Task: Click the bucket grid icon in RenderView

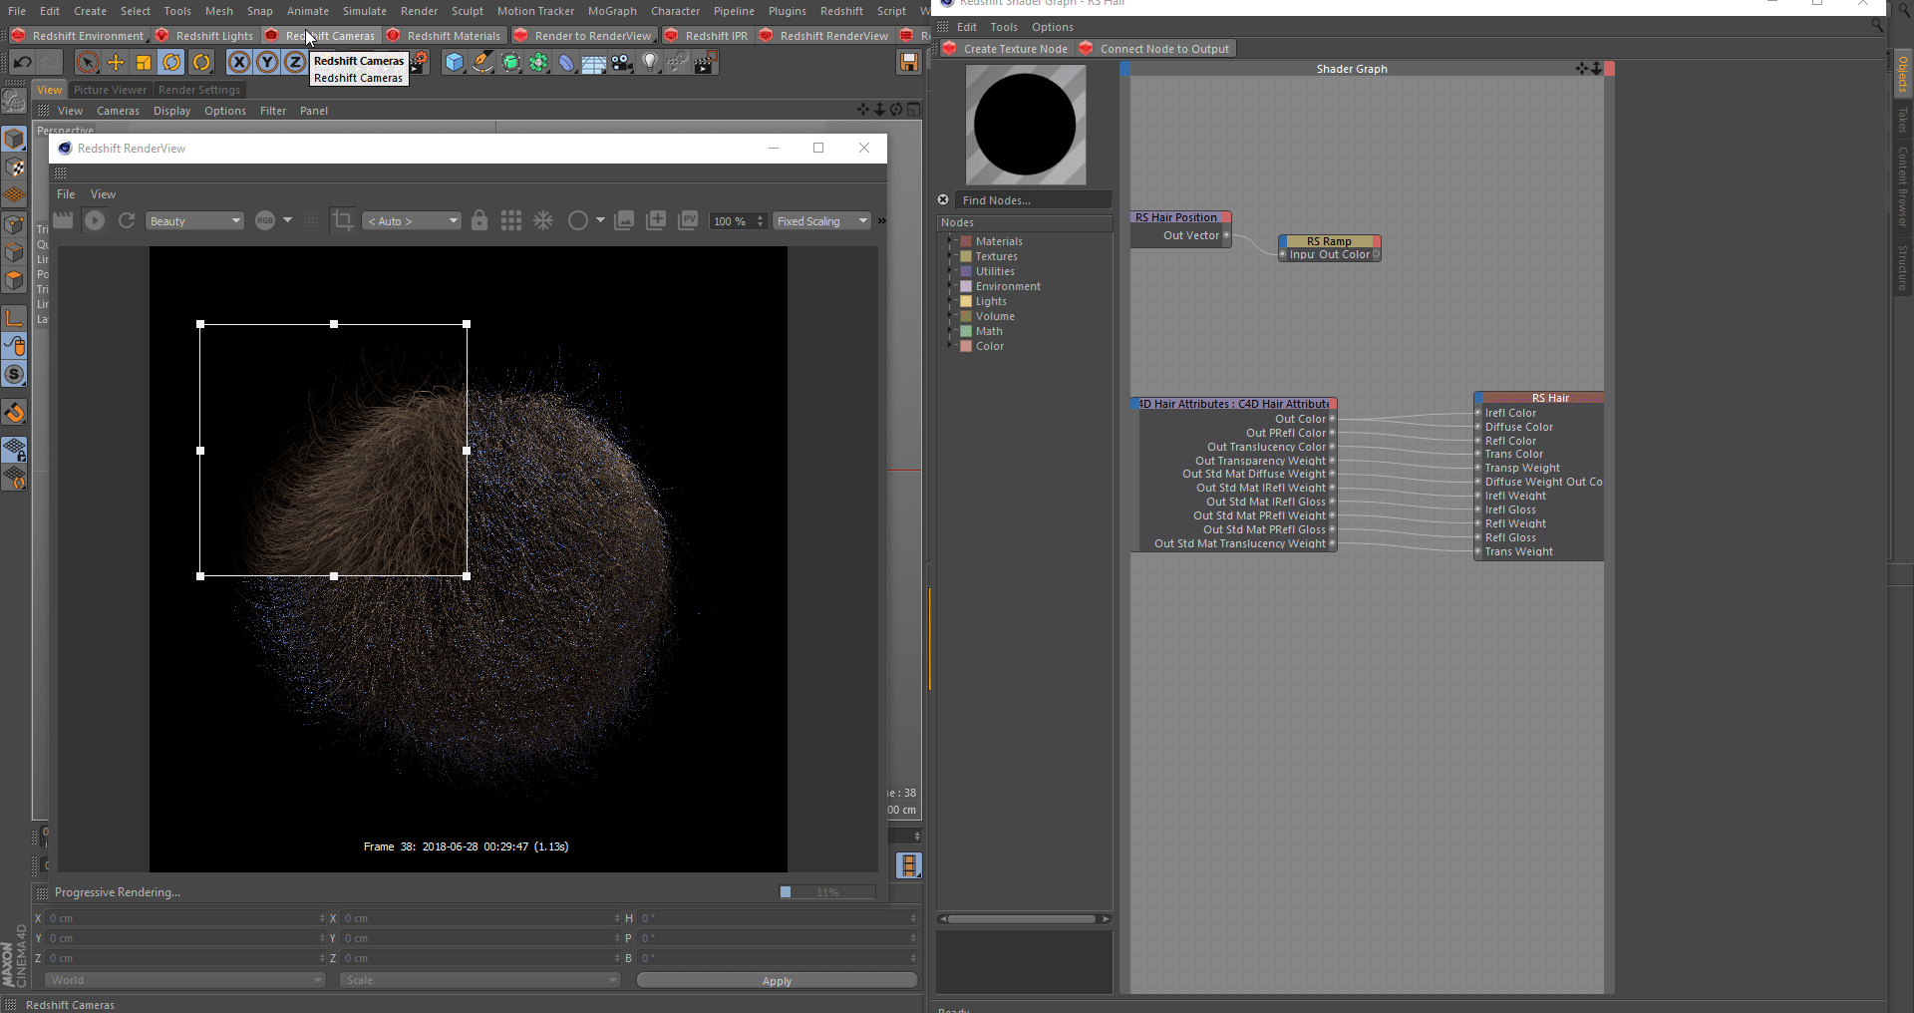Action: (511, 220)
